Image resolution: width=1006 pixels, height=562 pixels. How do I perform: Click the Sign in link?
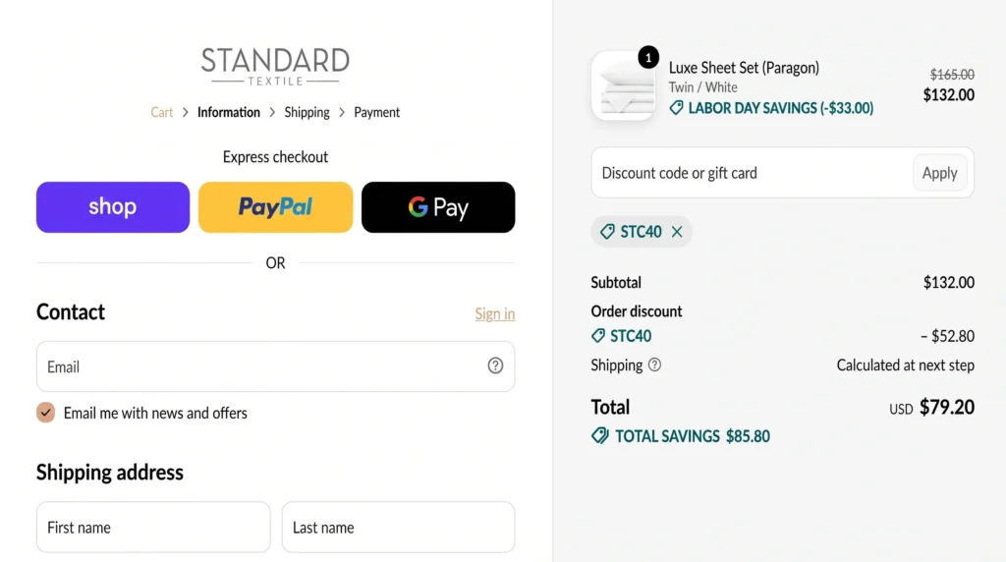point(495,313)
